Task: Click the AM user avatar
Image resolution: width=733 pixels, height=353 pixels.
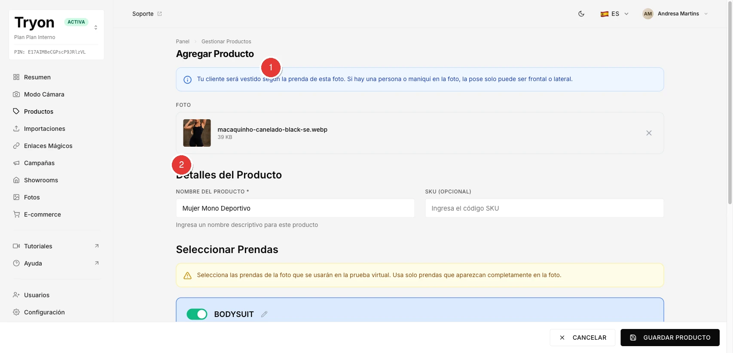Action: (x=648, y=14)
